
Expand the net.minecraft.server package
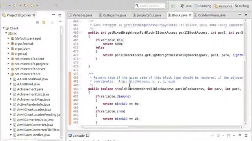[9, 69]
